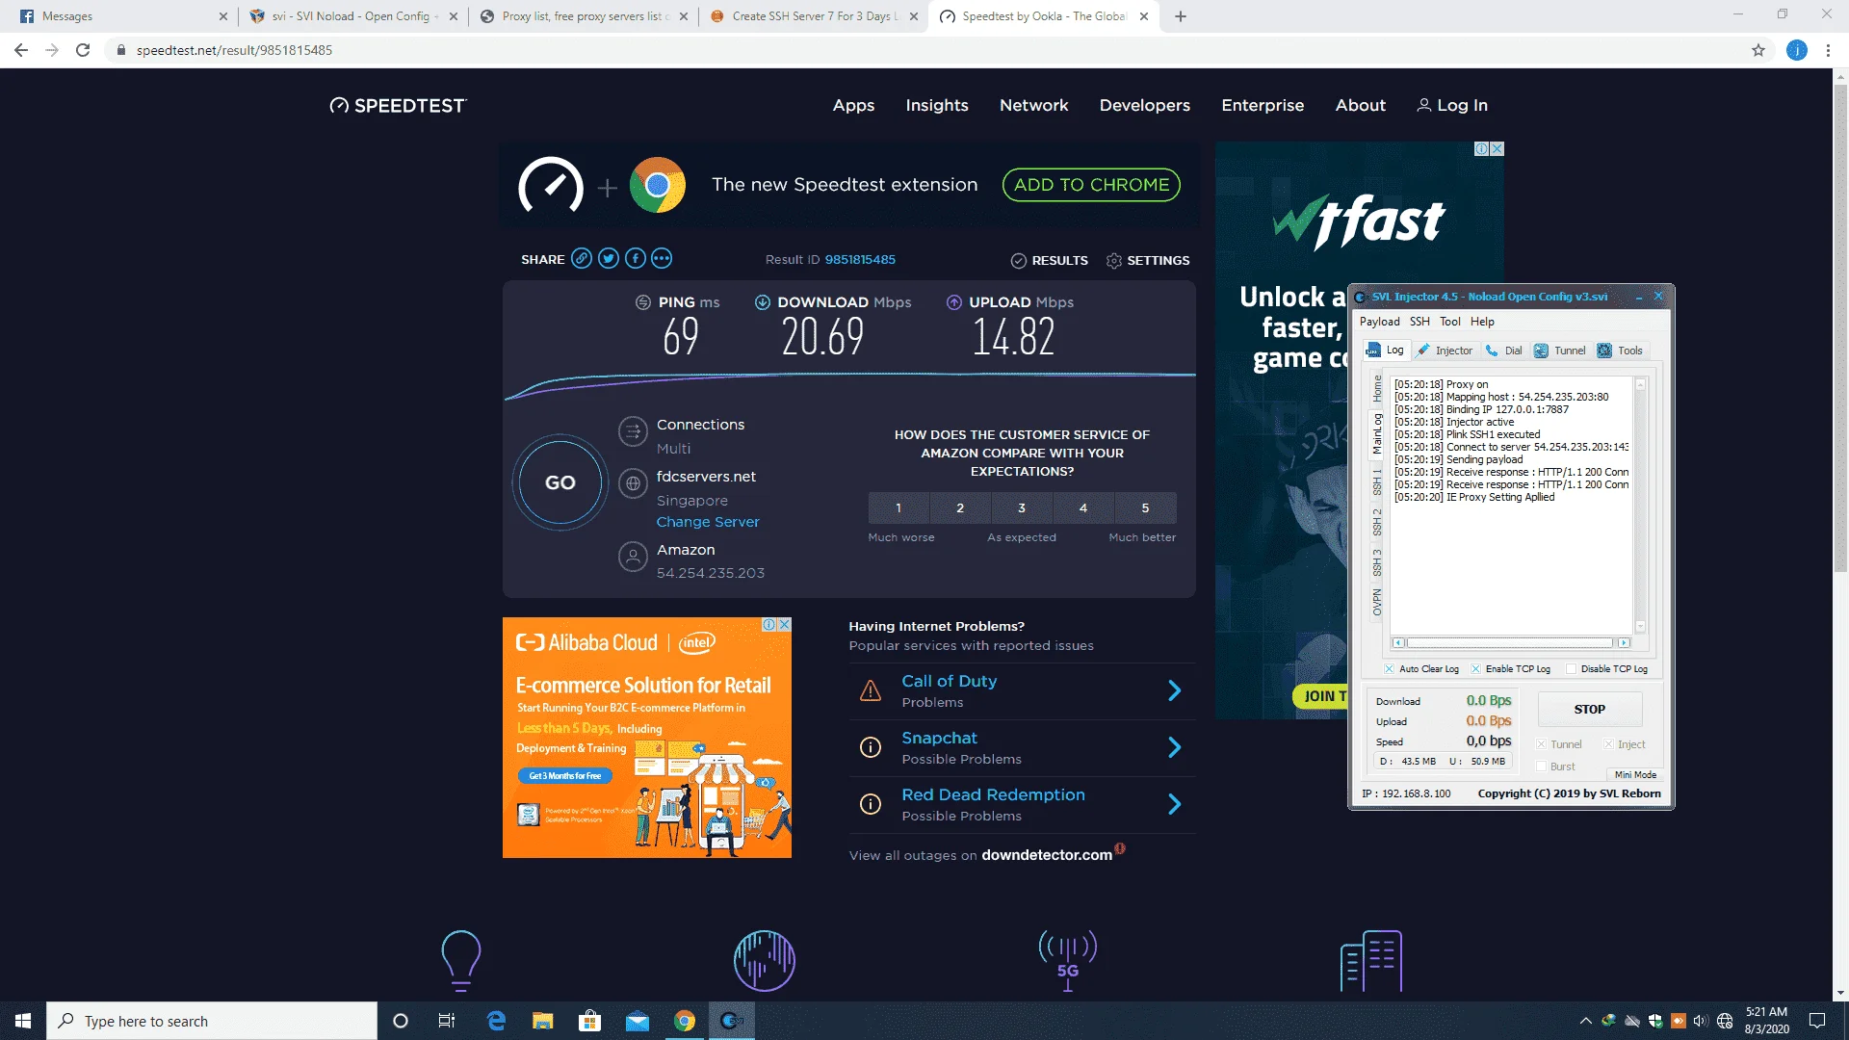Open more share options ellipsis icon
Viewport: 1849px width, 1040px height.
pyautogui.click(x=662, y=258)
